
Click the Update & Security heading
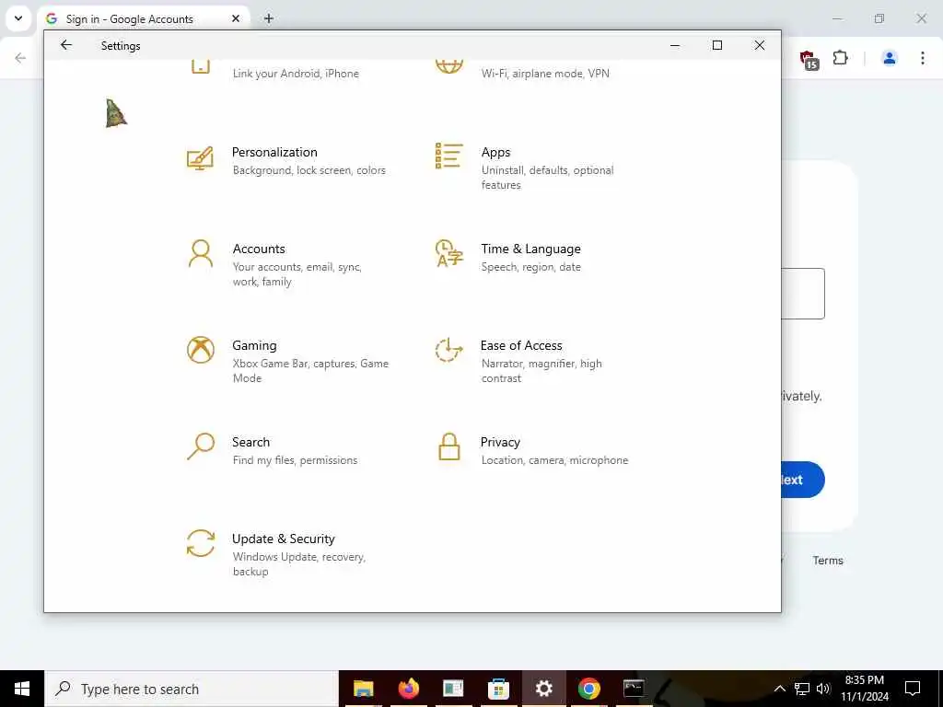(x=284, y=539)
